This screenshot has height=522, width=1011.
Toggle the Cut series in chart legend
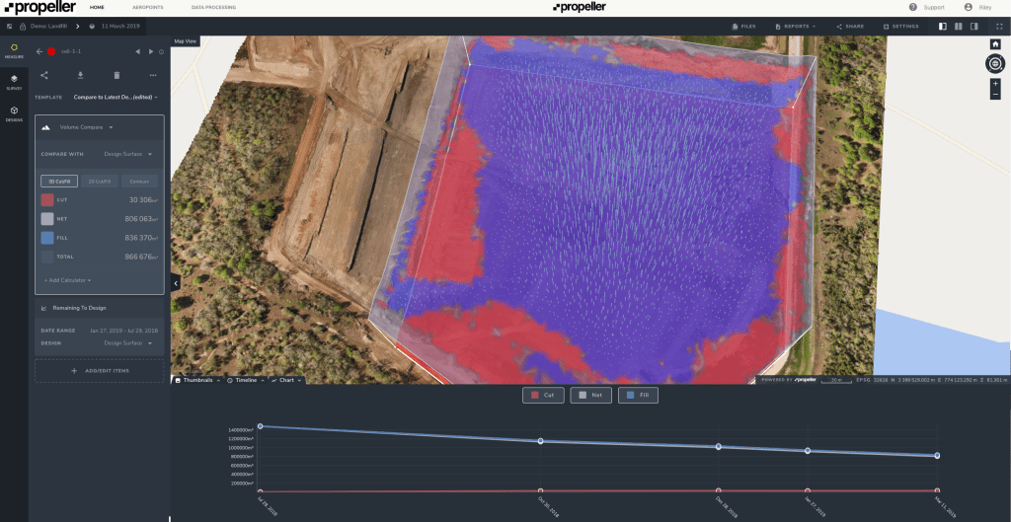[x=542, y=395]
